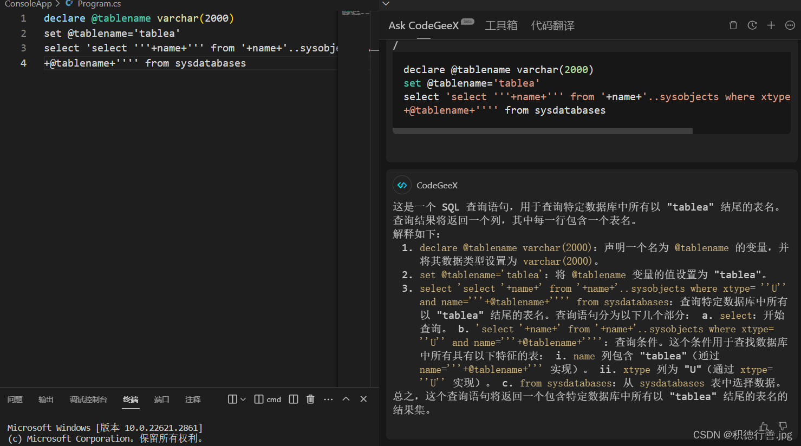Give thumbs up to the CodeGeeX answer

(764, 427)
